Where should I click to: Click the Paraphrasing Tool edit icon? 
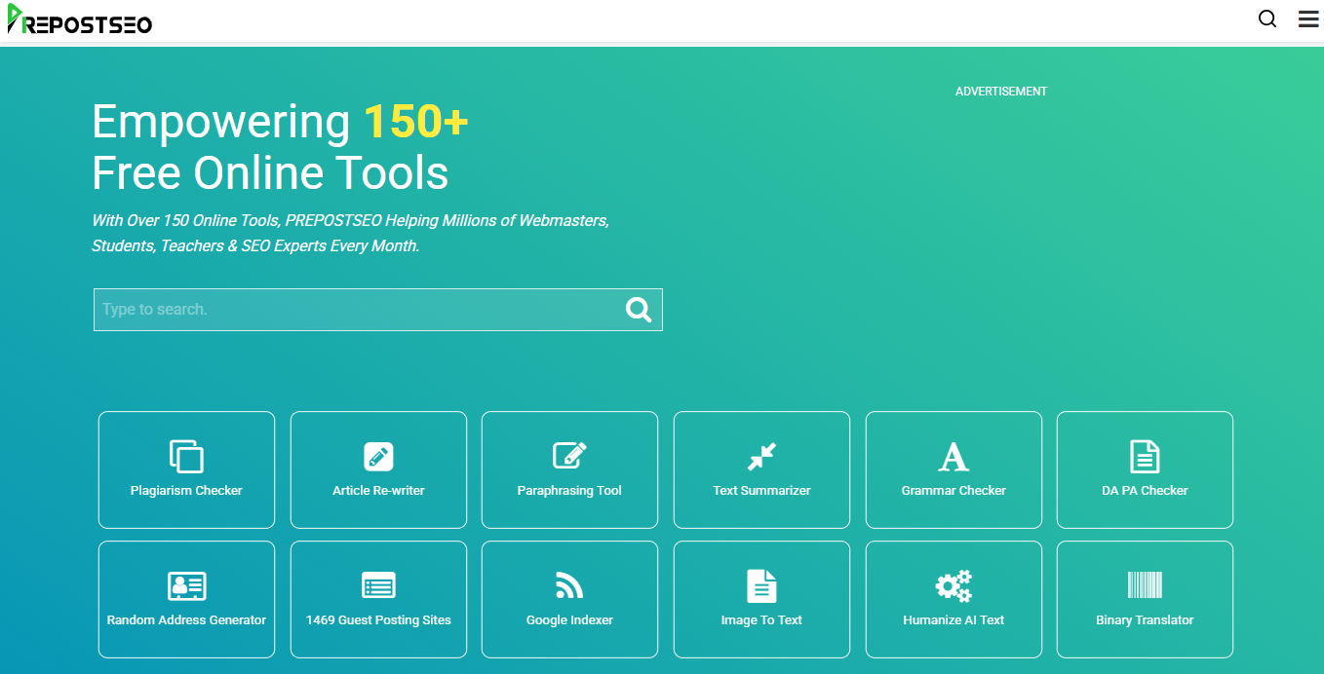coord(569,456)
